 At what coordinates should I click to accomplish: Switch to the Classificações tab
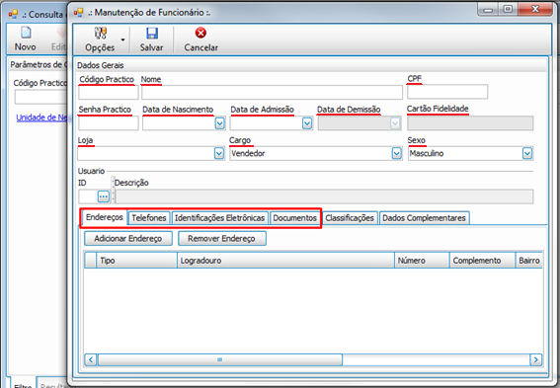pyautogui.click(x=350, y=218)
